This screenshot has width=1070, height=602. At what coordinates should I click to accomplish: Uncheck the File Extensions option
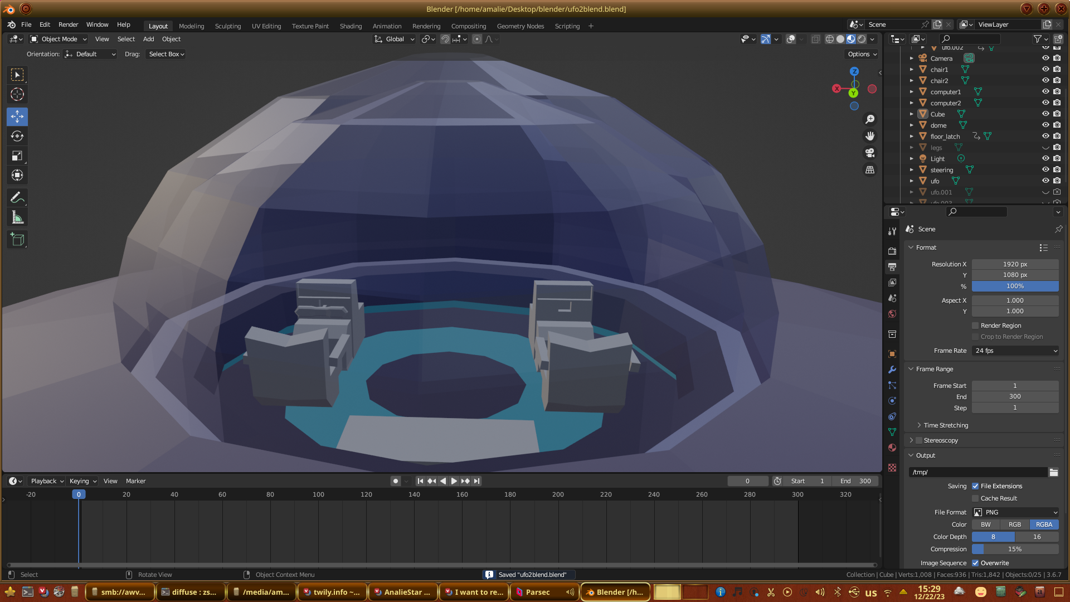pos(975,486)
